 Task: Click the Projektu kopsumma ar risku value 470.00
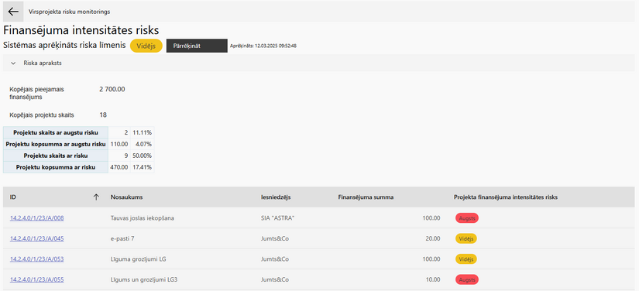[119, 167]
